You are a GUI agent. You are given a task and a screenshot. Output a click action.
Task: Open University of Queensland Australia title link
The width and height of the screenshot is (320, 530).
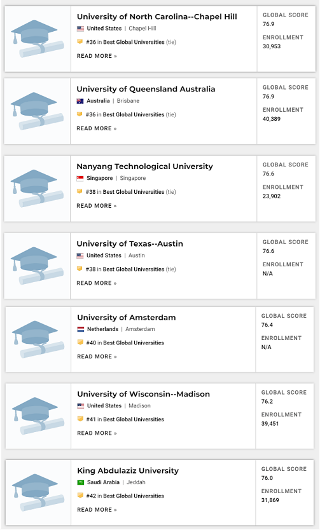click(x=146, y=89)
